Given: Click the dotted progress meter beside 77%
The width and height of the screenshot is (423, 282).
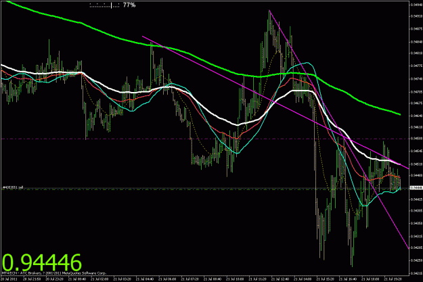Looking at the screenshot, I should (x=105, y=5).
